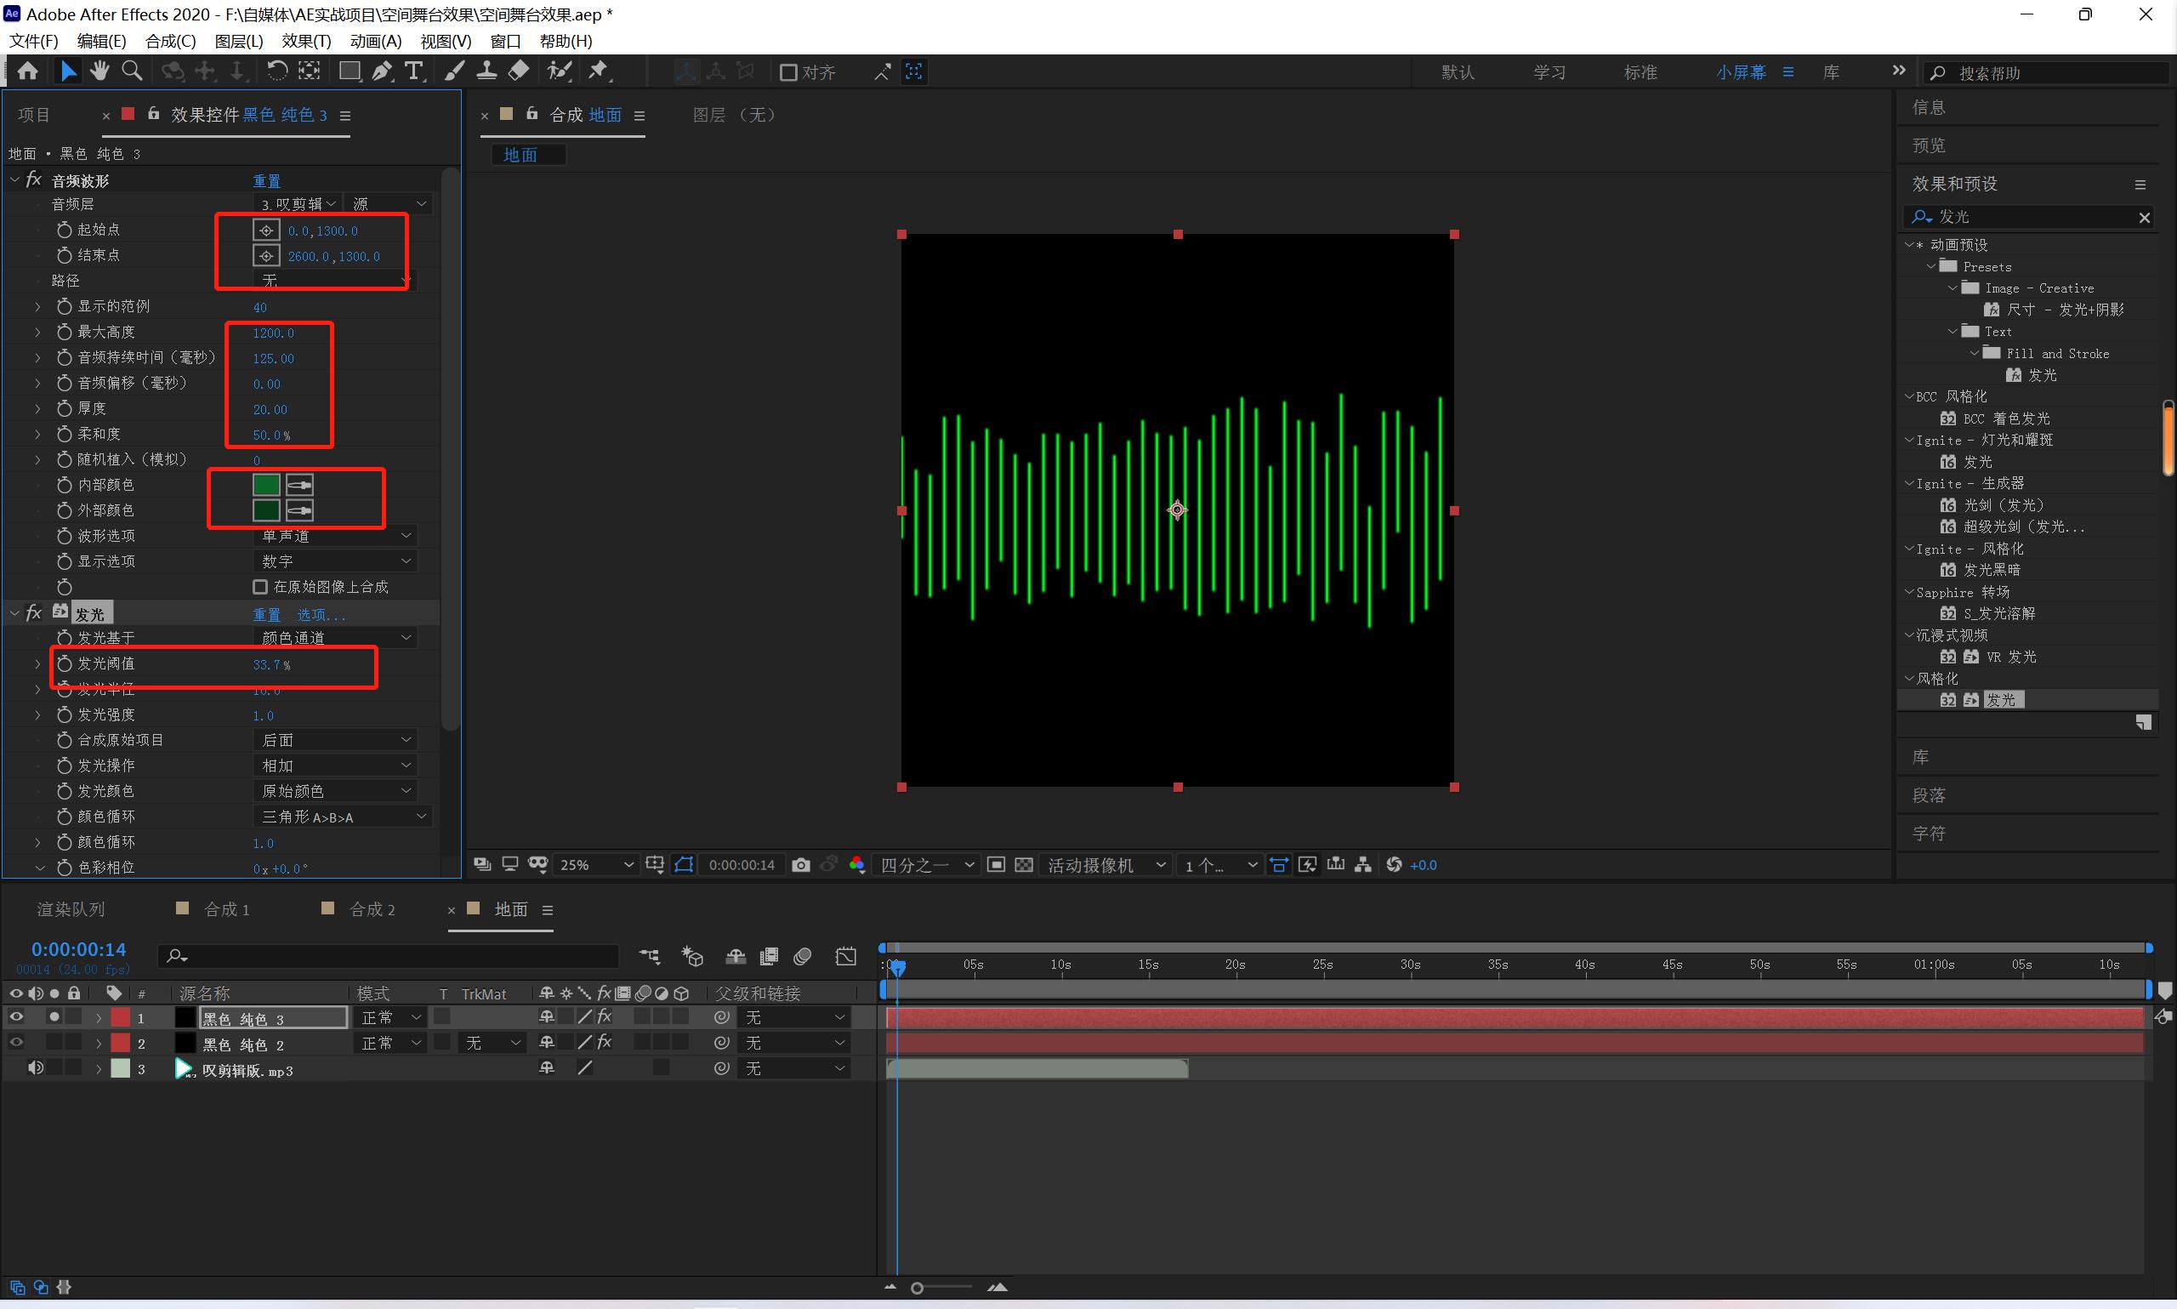
Task: Open composition mini-flowchart in timeline
Action: 650,956
